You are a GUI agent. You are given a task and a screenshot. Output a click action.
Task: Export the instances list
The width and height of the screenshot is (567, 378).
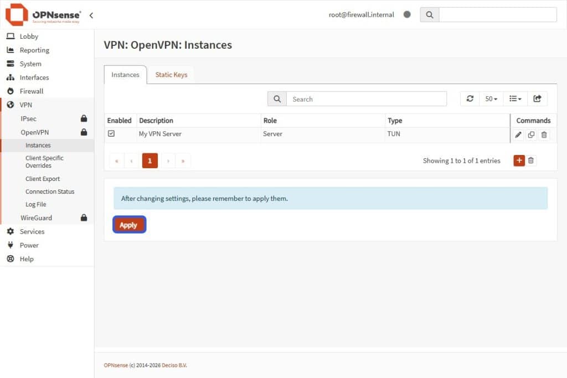pyautogui.click(x=538, y=99)
